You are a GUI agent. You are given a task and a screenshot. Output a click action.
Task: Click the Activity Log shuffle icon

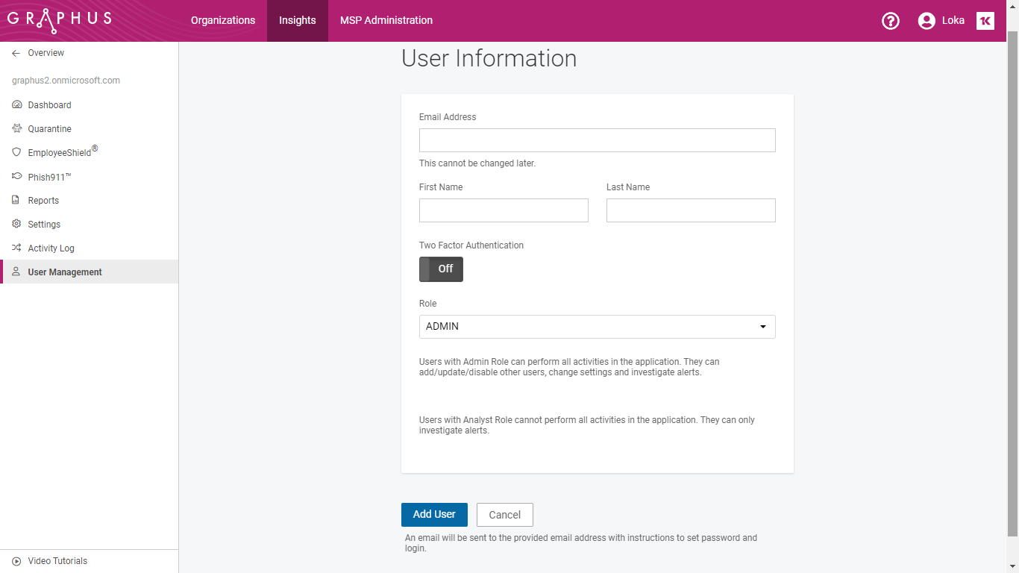tap(16, 248)
